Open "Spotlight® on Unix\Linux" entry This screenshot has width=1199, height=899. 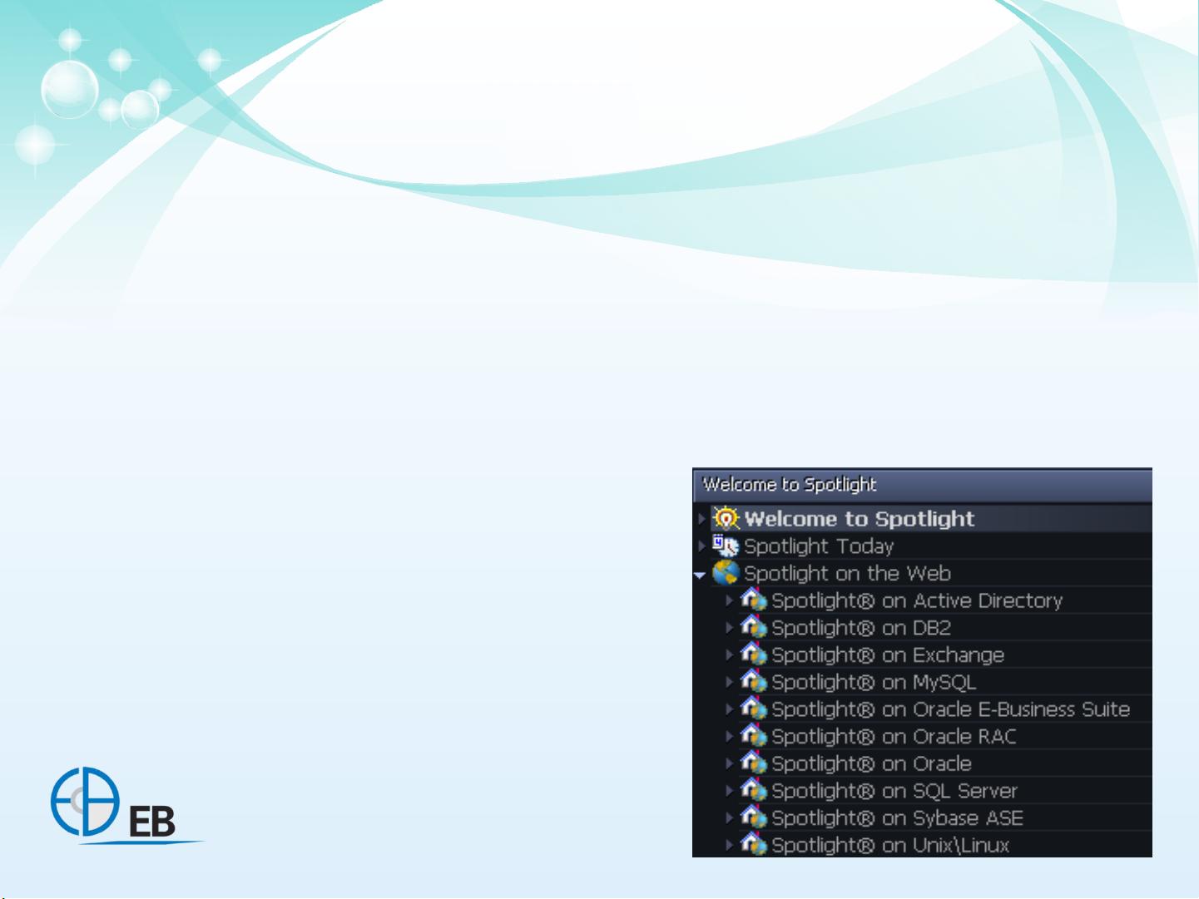click(890, 845)
